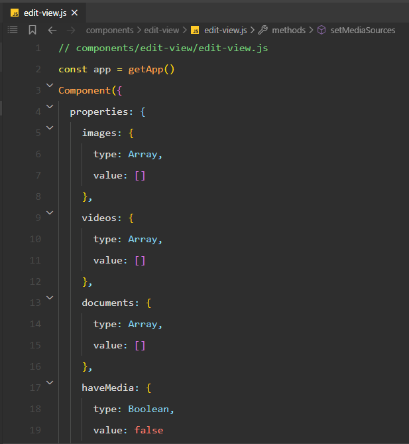The width and height of the screenshot is (409, 444).
Task: Click the wrench icon beside methods
Action: click(x=263, y=30)
